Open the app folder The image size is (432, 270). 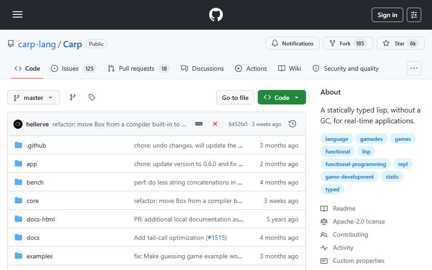click(31, 164)
